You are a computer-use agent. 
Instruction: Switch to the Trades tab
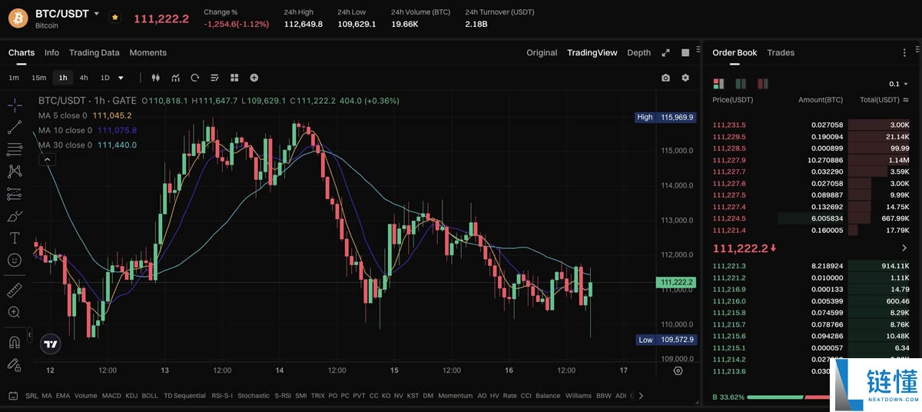781,53
